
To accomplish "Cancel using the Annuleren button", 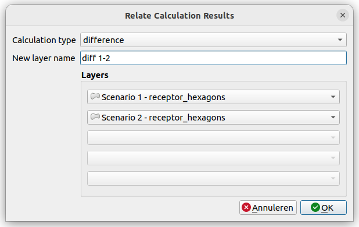I will click(268, 208).
